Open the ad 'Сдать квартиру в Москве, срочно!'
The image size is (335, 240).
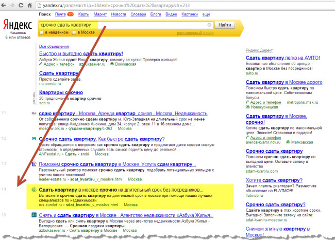(276, 119)
